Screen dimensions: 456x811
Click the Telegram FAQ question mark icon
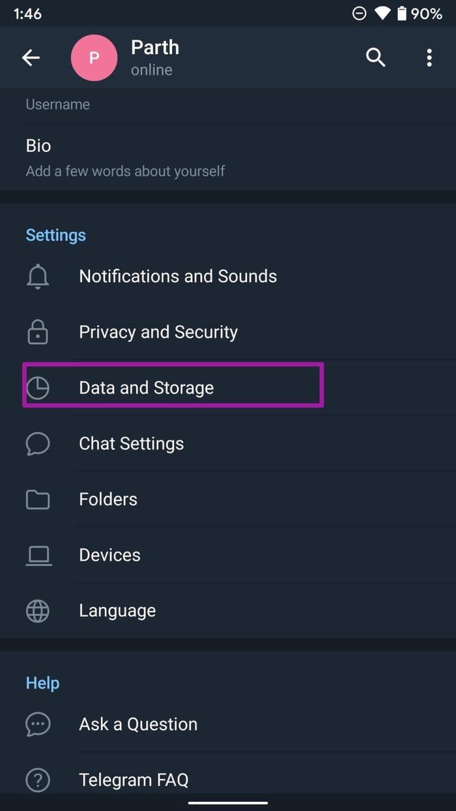coord(38,780)
